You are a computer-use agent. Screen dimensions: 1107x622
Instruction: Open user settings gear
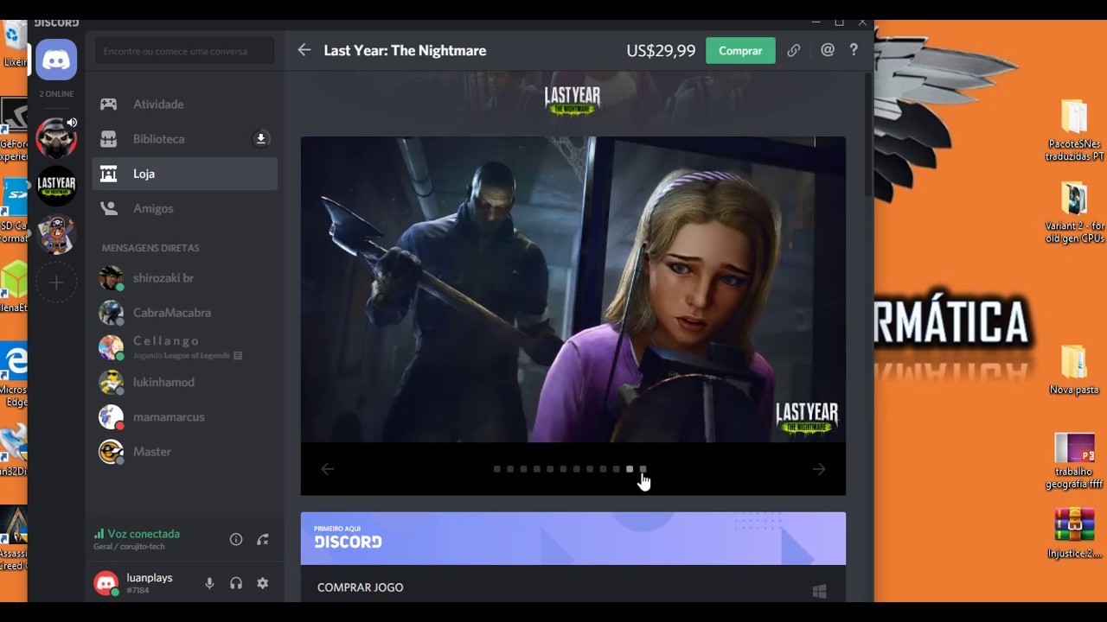pos(263,583)
